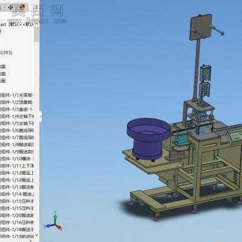Select the component numbered 1/13 搬送
This screenshot has width=242, height=242.
[x=17, y=187]
